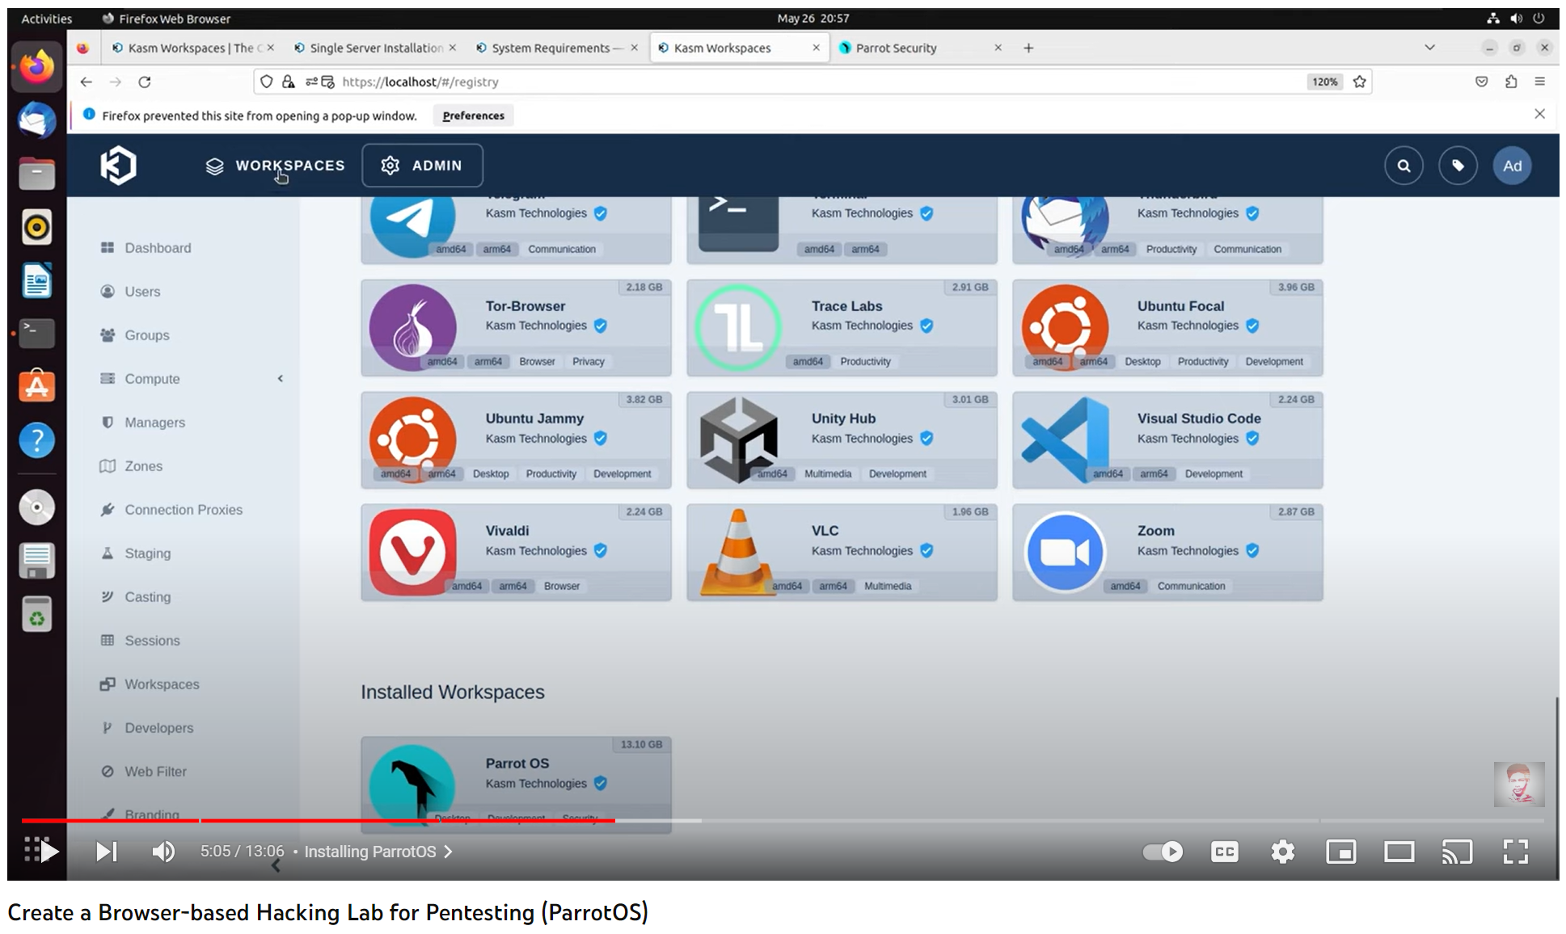Viewport: 1566px width, 934px height.
Task: Toggle the autoplay switch
Action: [x=1162, y=852]
